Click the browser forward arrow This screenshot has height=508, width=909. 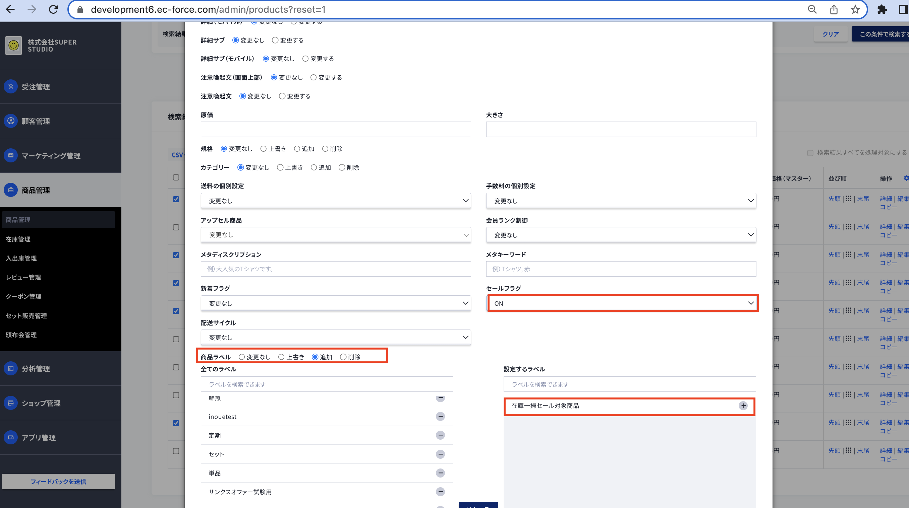[32, 9]
